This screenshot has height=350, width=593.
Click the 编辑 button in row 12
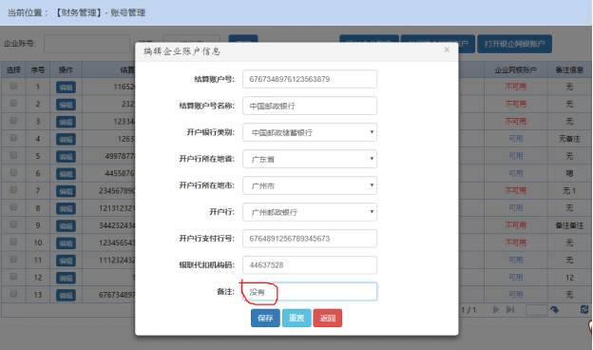66,278
